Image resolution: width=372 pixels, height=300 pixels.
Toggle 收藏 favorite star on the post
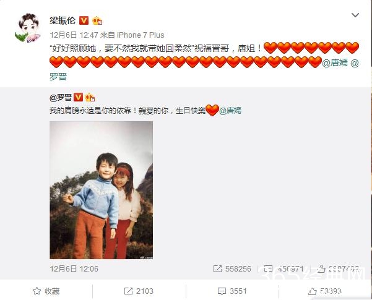point(46,291)
